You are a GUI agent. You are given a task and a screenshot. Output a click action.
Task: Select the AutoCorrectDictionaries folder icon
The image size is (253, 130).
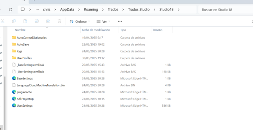(x=14, y=37)
